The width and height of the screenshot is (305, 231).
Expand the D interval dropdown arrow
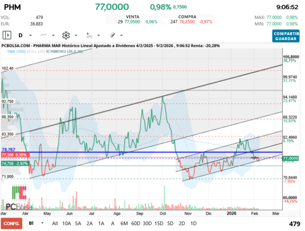point(31,36)
